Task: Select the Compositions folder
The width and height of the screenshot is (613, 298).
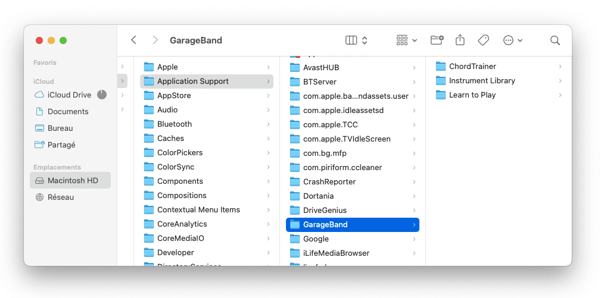Action: pos(206,195)
